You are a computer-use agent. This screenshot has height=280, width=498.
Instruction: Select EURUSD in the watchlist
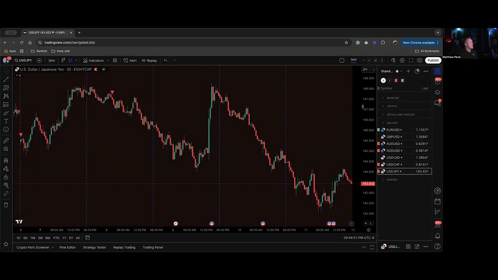point(405,130)
